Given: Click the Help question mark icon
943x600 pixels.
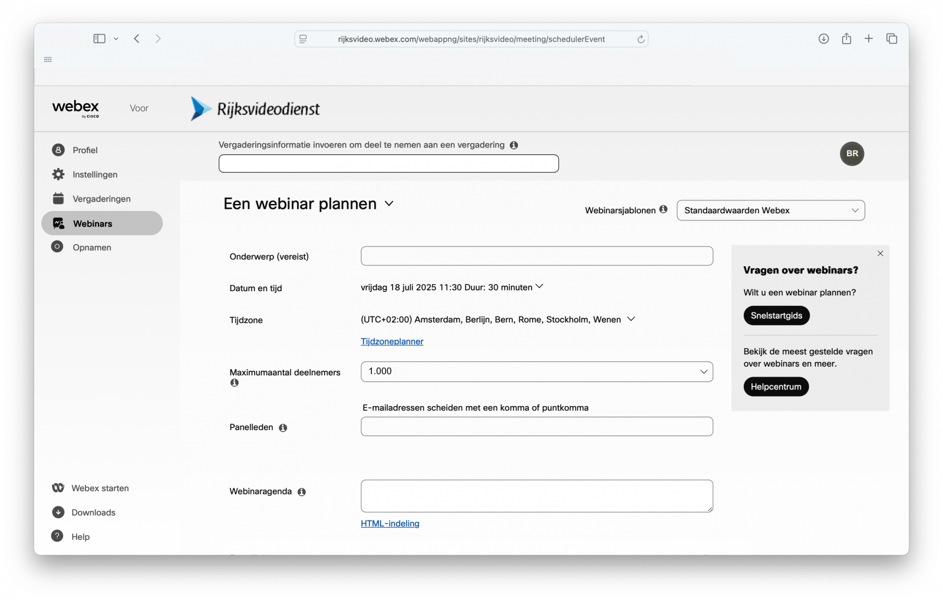Looking at the screenshot, I should coord(57,536).
